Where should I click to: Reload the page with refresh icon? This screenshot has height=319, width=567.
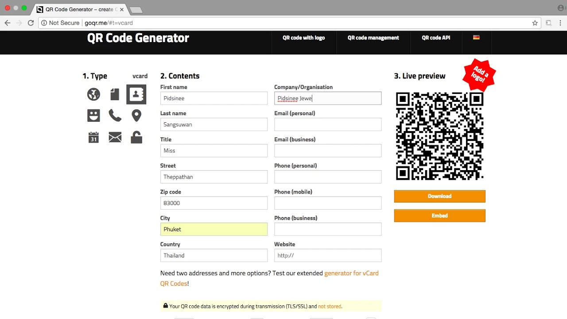pos(31,23)
